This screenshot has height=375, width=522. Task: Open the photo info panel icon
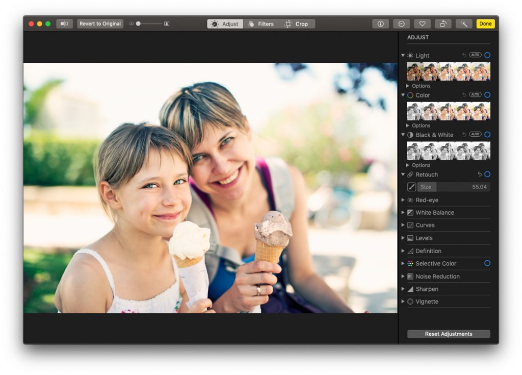380,23
